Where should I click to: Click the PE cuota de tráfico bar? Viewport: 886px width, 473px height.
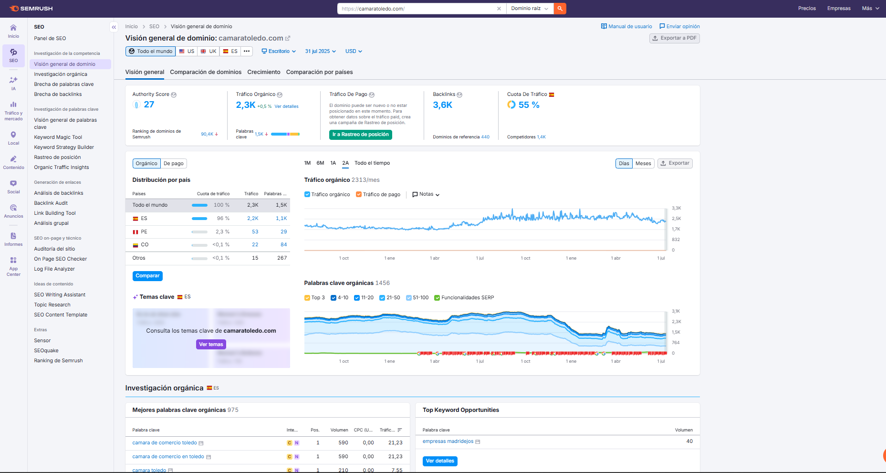point(199,232)
